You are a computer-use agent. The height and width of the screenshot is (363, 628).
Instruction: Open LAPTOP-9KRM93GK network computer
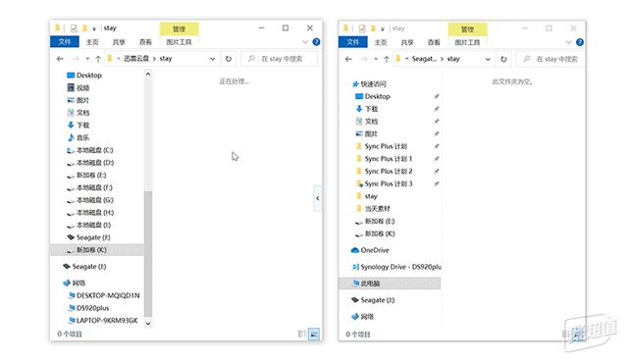pos(103,320)
